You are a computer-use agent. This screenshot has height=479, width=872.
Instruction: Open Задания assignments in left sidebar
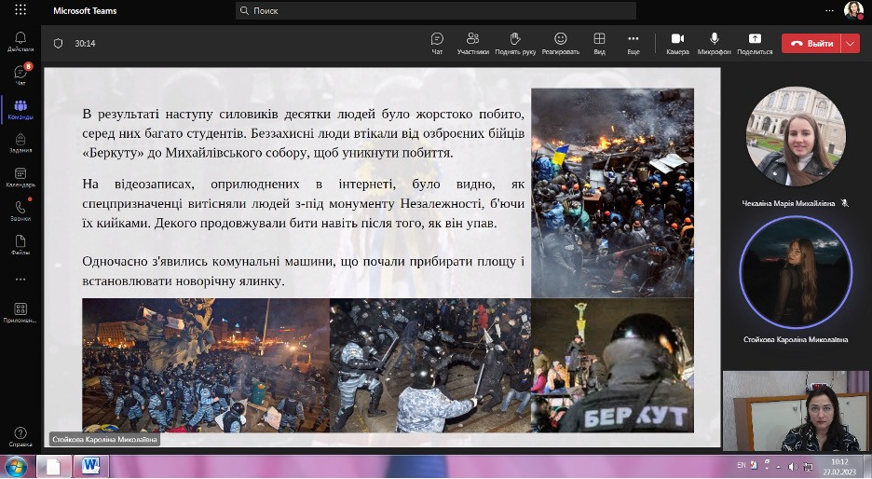20,144
